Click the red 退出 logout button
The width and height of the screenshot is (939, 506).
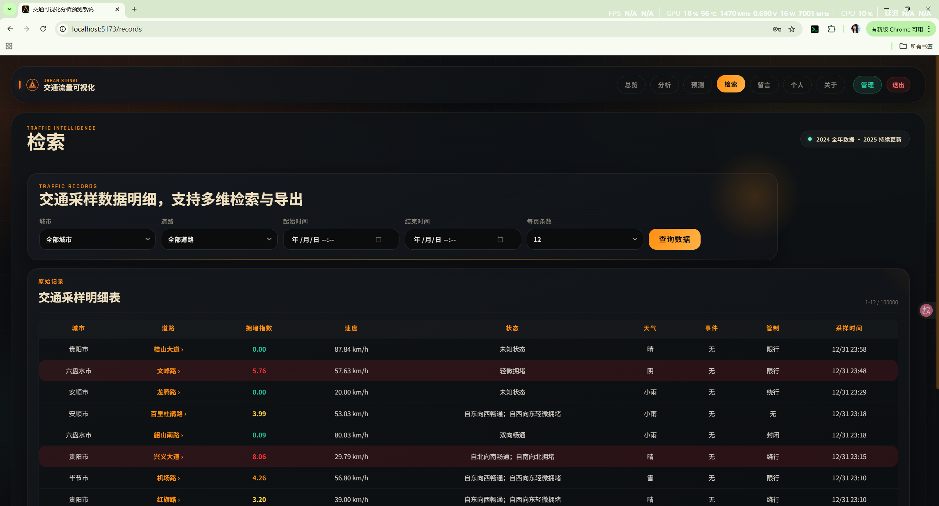tap(898, 85)
